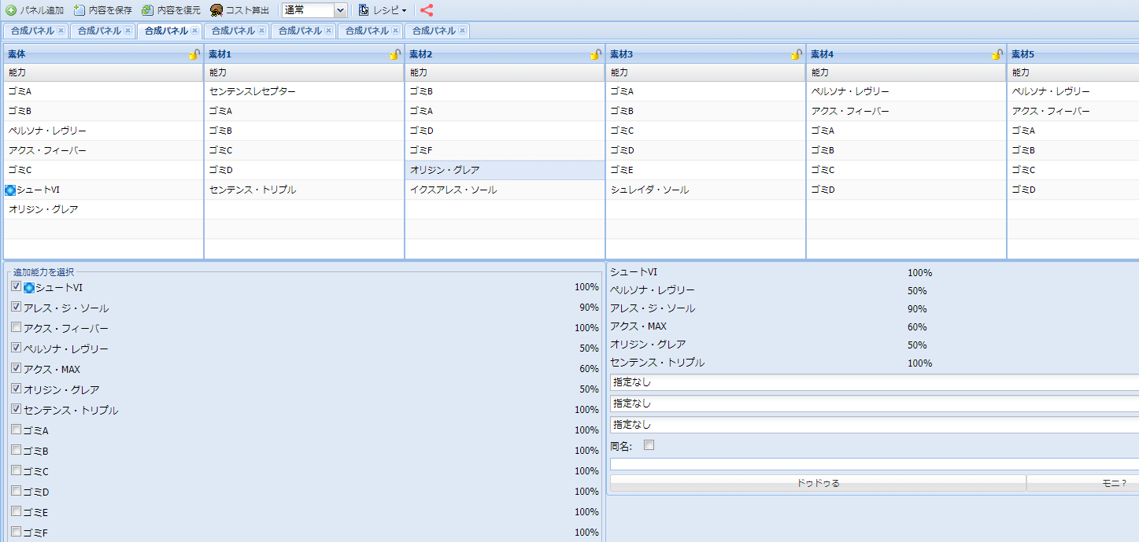
Task: Toggle the lock icon on 素材3 column
Action: coord(797,54)
